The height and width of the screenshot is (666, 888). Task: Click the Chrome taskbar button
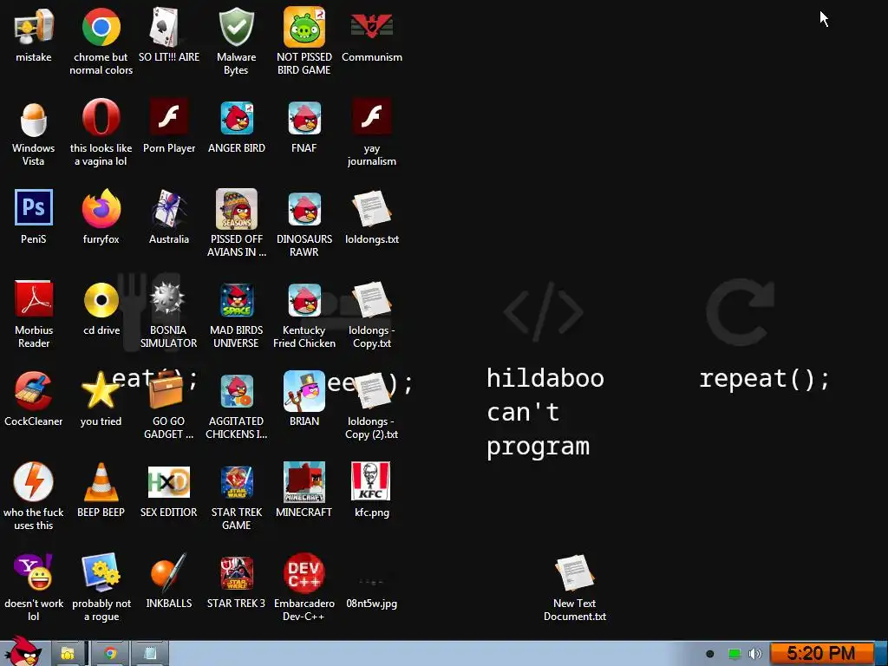click(110, 654)
